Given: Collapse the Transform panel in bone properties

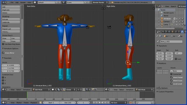Looking at the screenshot, I should coord(157,46).
